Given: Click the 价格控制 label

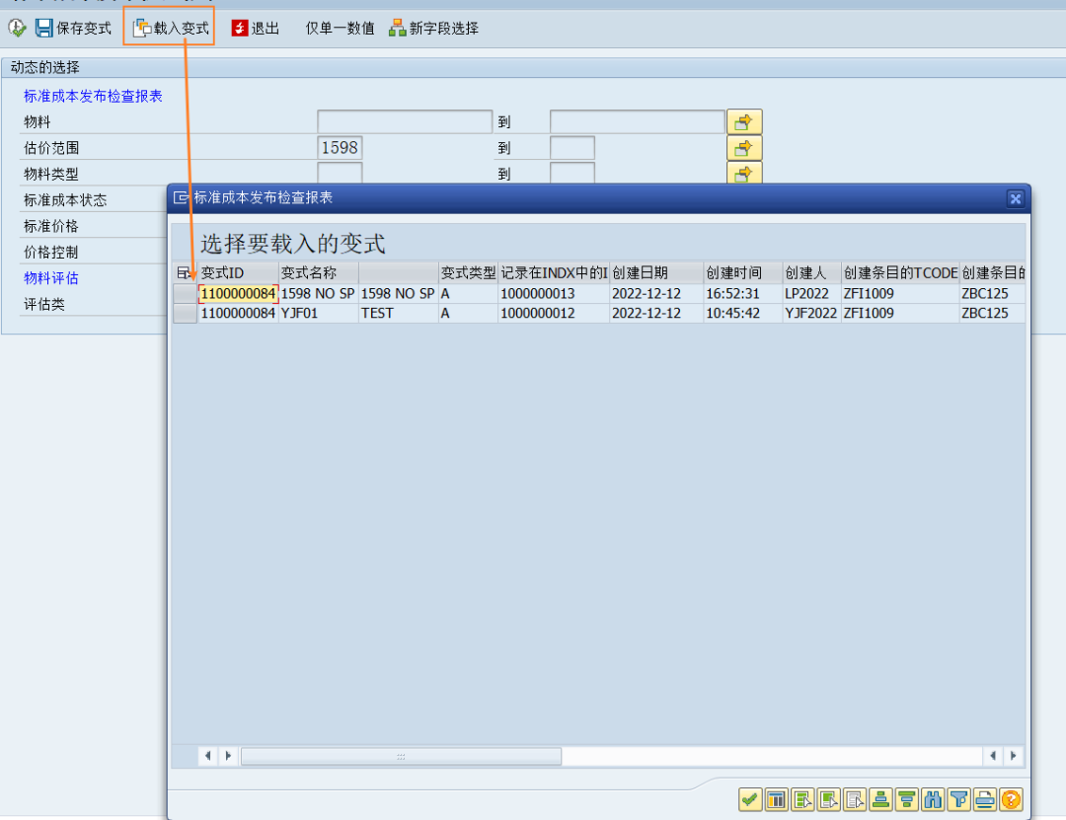Looking at the screenshot, I should pos(51,253).
